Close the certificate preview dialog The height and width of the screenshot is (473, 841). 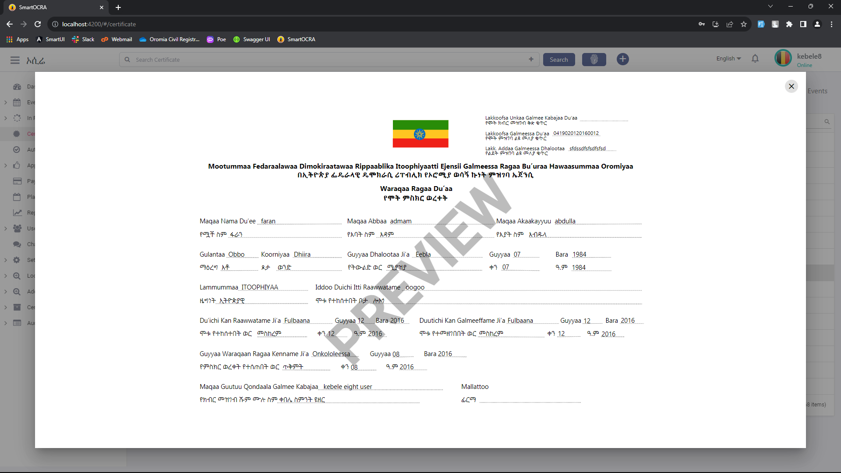tap(791, 86)
